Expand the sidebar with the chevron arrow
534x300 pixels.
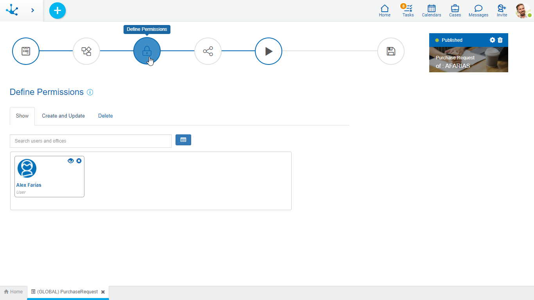click(32, 11)
